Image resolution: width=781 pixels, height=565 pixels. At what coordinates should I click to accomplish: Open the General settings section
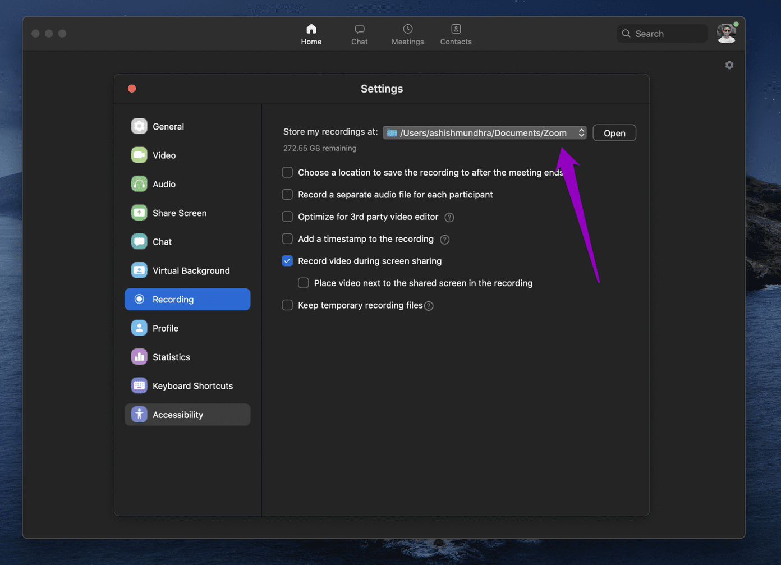tap(187, 126)
